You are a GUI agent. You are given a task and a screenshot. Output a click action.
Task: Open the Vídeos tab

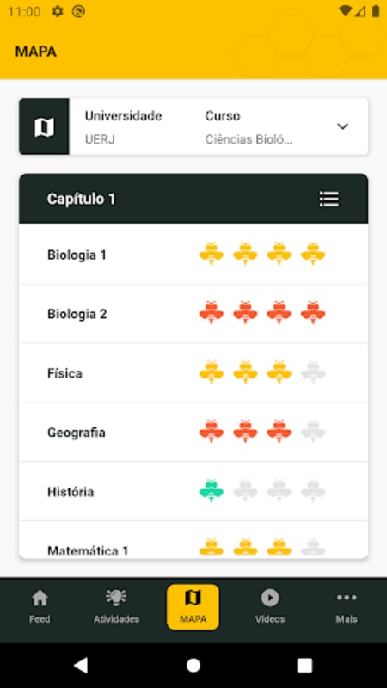[x=270, y=607]
